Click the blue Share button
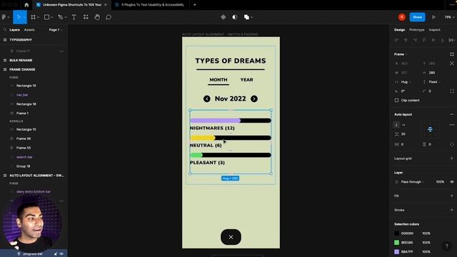This screenshot has width=457, height=257. coord(417,17)
